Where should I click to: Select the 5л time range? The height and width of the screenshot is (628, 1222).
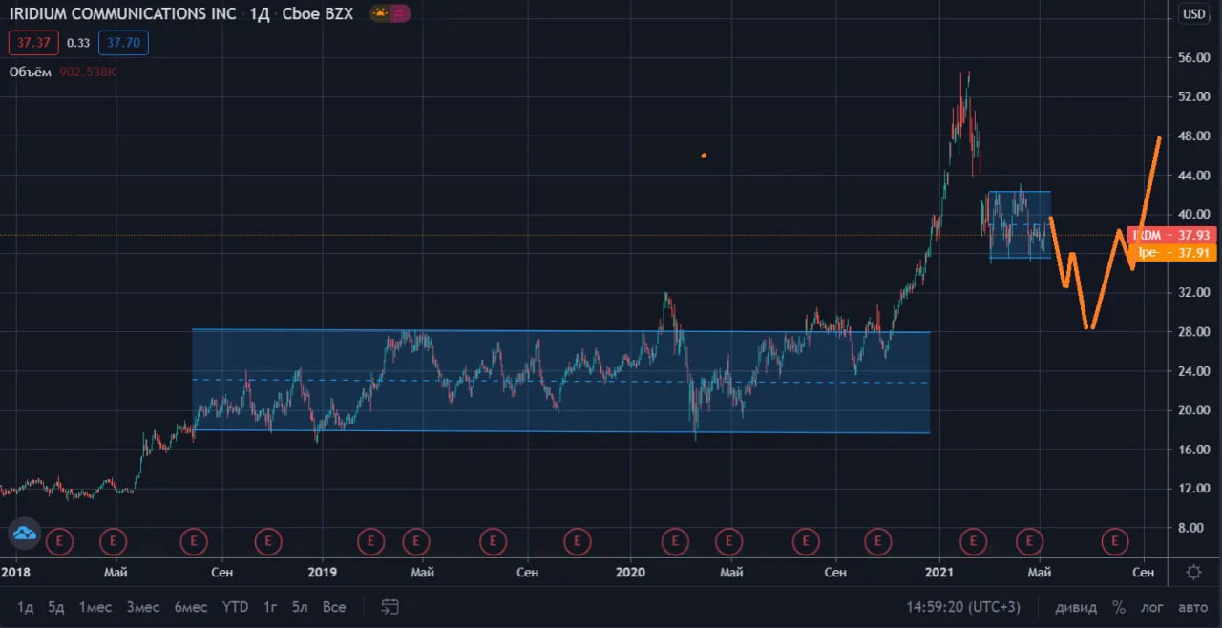[301, 607]
